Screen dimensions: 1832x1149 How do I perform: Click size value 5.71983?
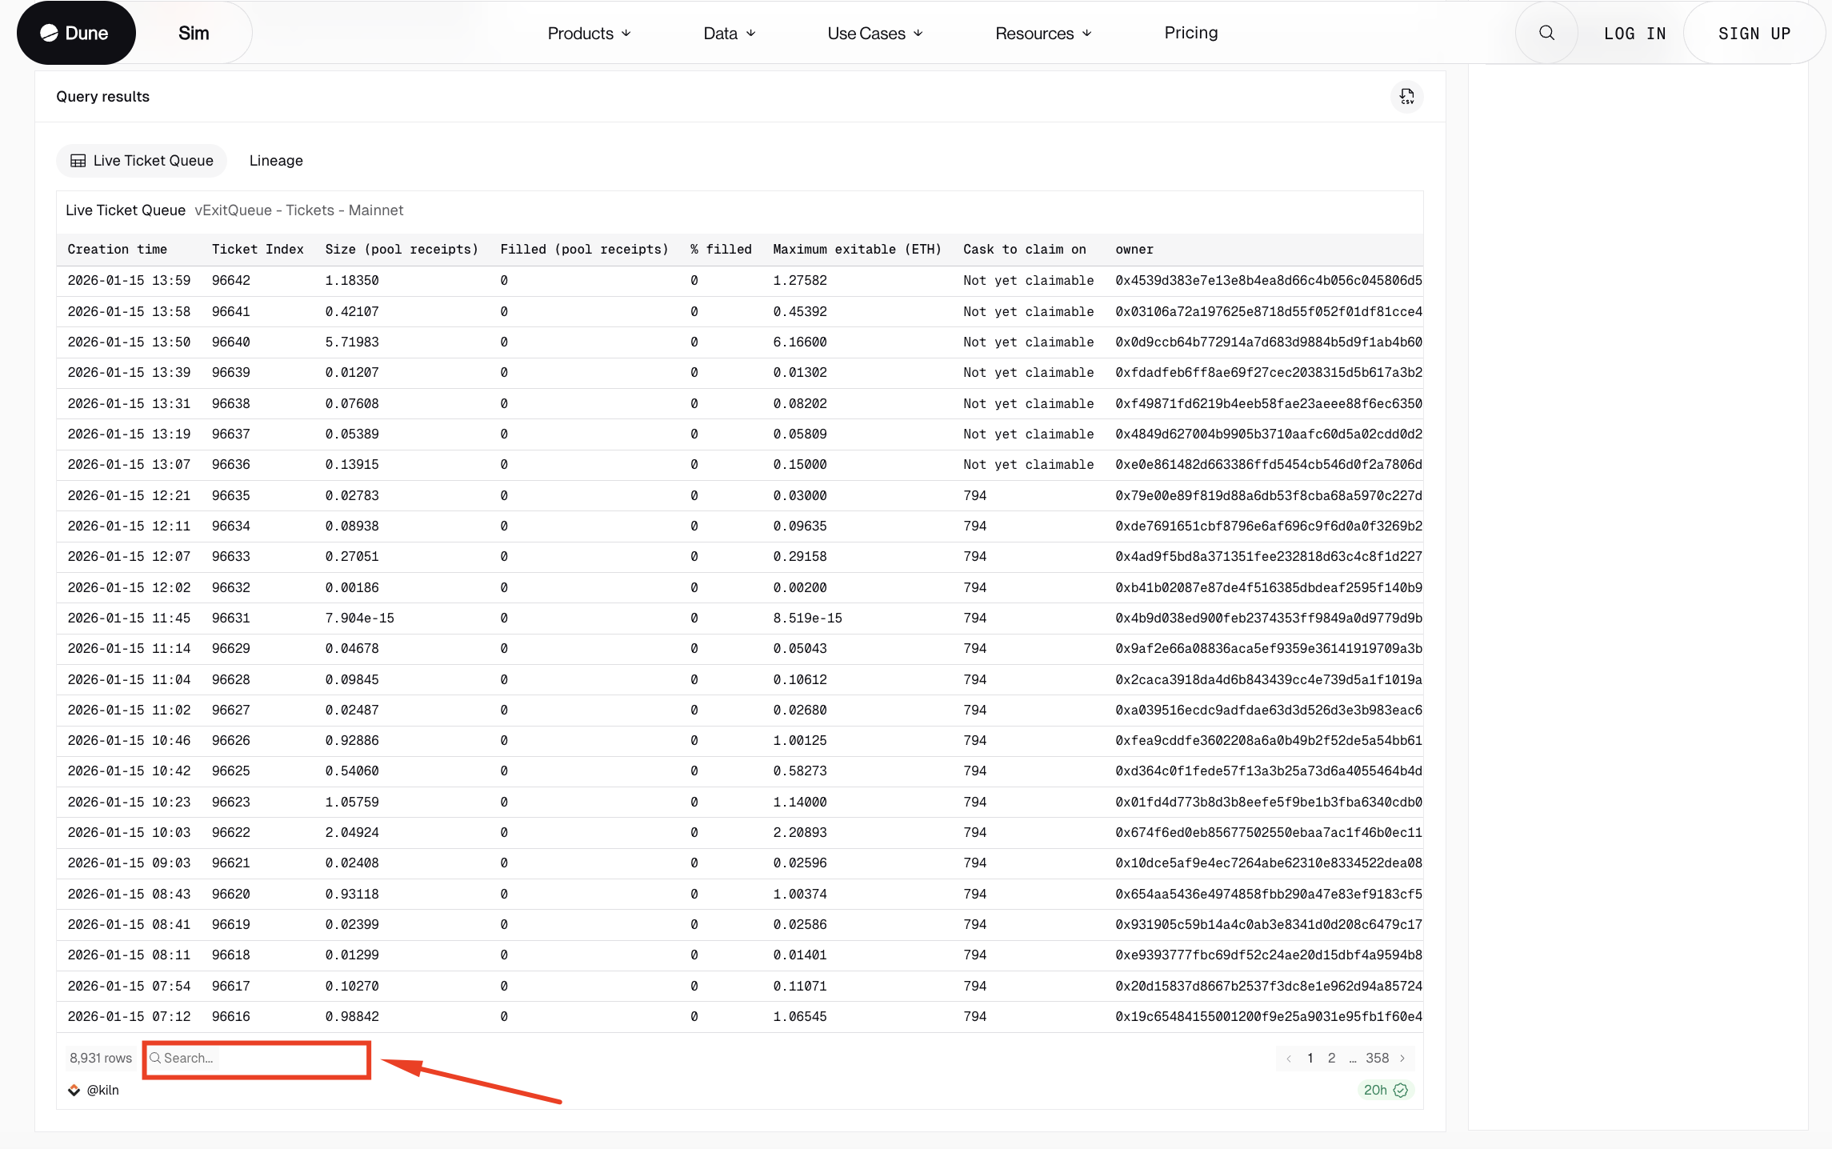[x=352, y=342]
